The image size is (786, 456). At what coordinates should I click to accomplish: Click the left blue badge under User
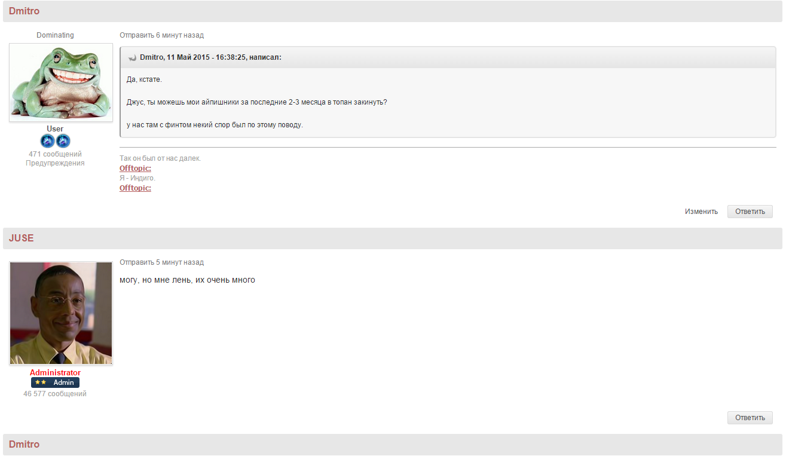pos(48,142)
